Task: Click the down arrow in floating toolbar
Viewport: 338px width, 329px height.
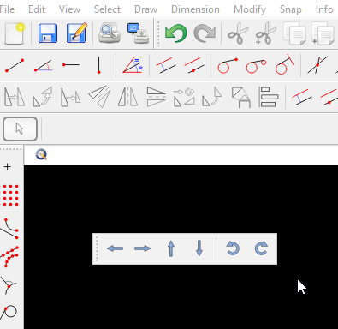Action: click(x=199, y=248)
